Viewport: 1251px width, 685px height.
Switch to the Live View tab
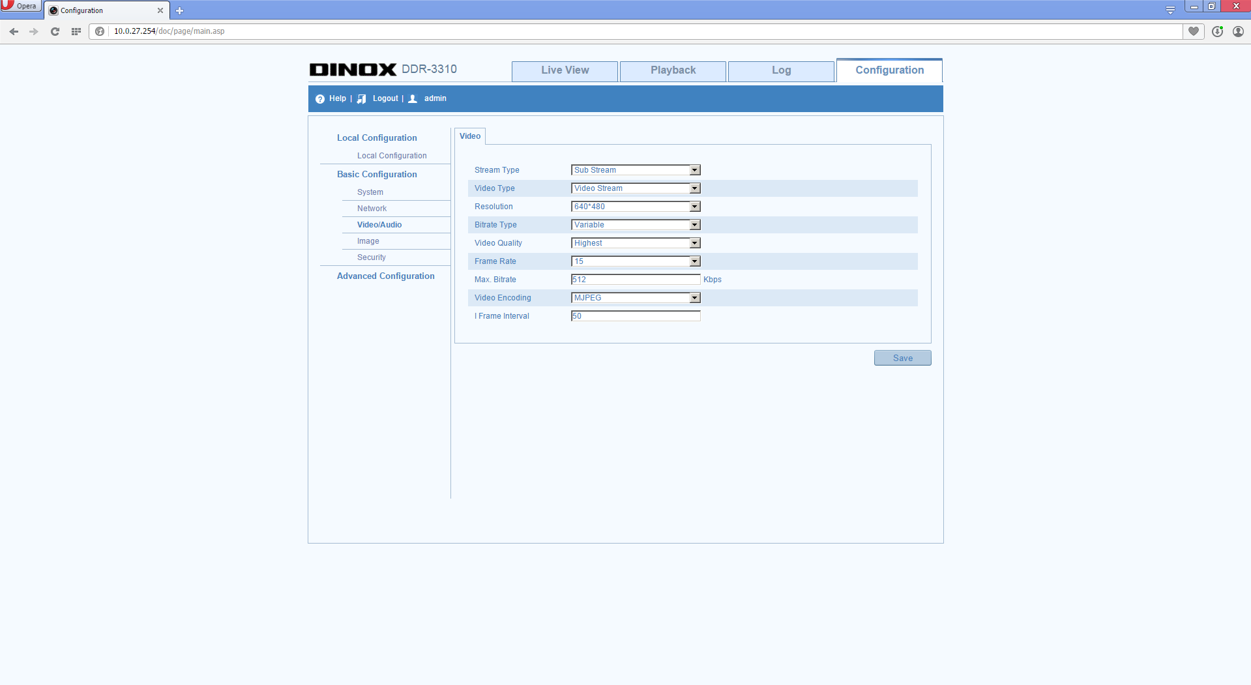tap(565, 70)
